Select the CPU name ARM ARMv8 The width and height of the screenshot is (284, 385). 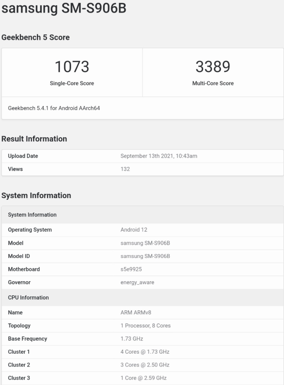[x=136, y=312]
